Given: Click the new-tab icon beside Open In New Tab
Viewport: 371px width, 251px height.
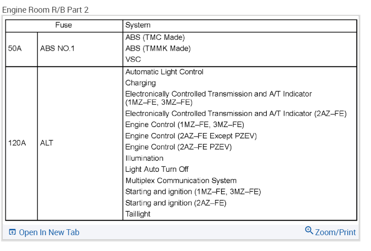Looking at the screenshot, I should (11, 232).
